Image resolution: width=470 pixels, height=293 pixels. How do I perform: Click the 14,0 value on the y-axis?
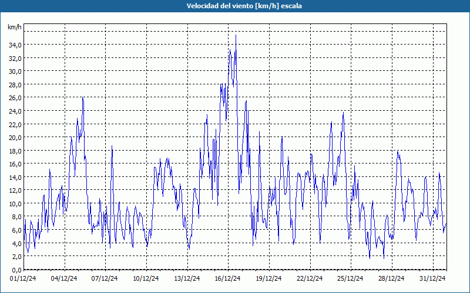click(16, 178)
